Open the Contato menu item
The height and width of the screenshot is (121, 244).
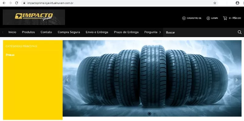click(x=46, y=32)
